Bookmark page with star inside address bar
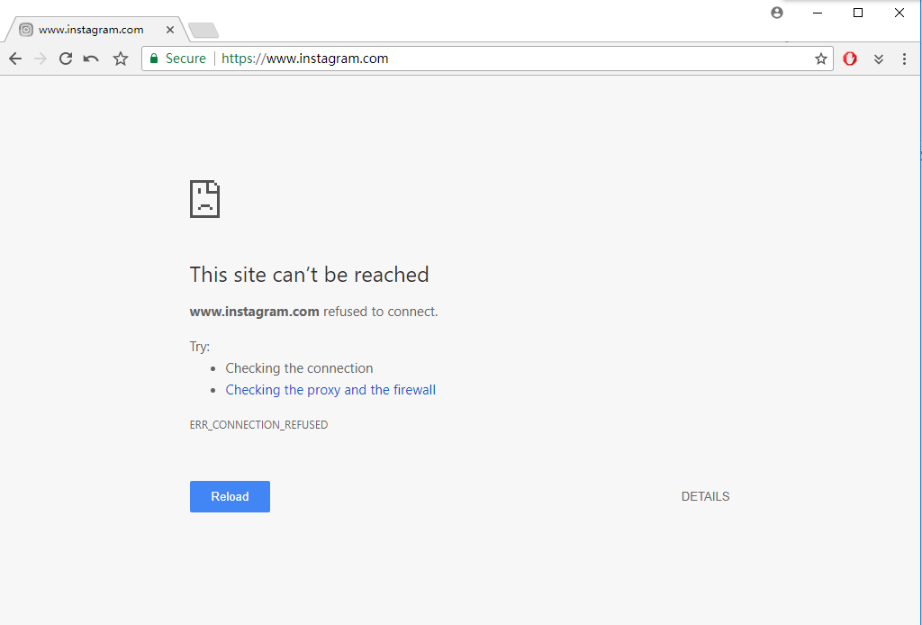Screen dimensions: 922x625 821,59
